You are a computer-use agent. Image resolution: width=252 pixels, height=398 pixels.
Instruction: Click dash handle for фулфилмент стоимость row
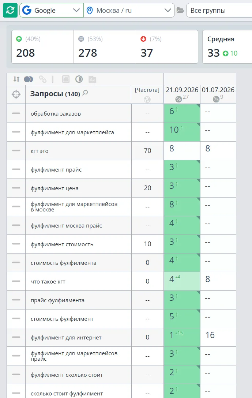(x=16, y=244)
